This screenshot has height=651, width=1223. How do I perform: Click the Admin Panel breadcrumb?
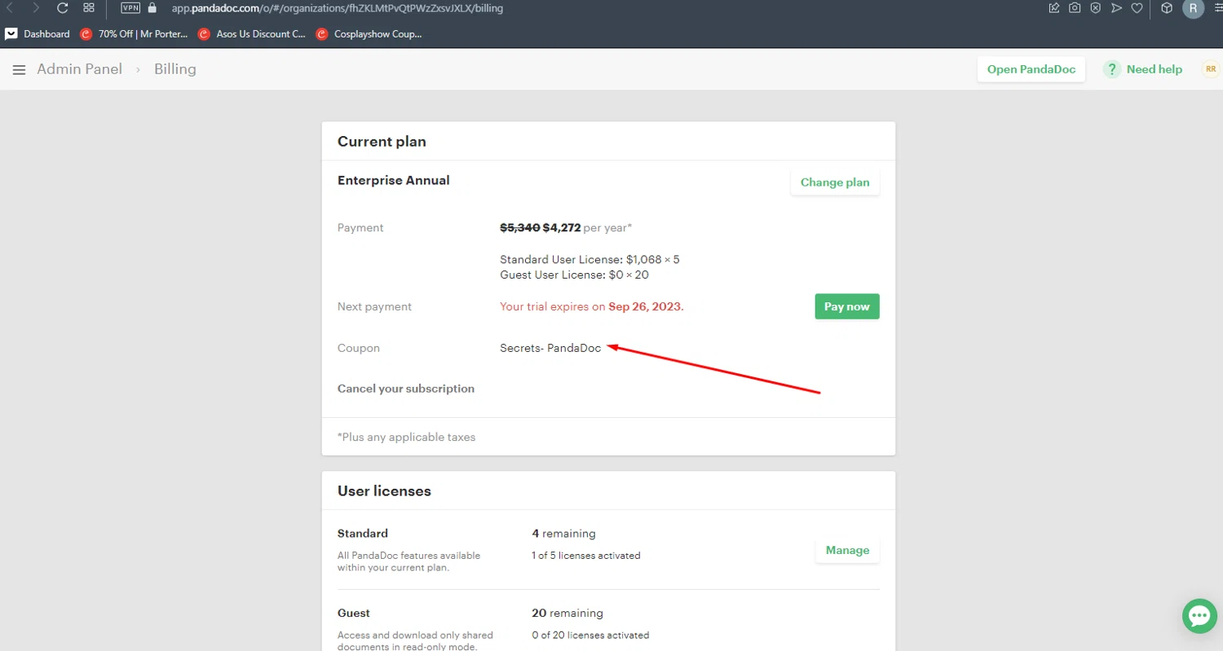click(79, 69)
